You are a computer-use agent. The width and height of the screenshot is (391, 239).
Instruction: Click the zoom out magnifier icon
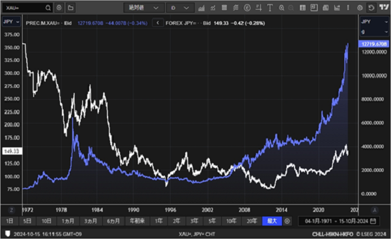291,8
